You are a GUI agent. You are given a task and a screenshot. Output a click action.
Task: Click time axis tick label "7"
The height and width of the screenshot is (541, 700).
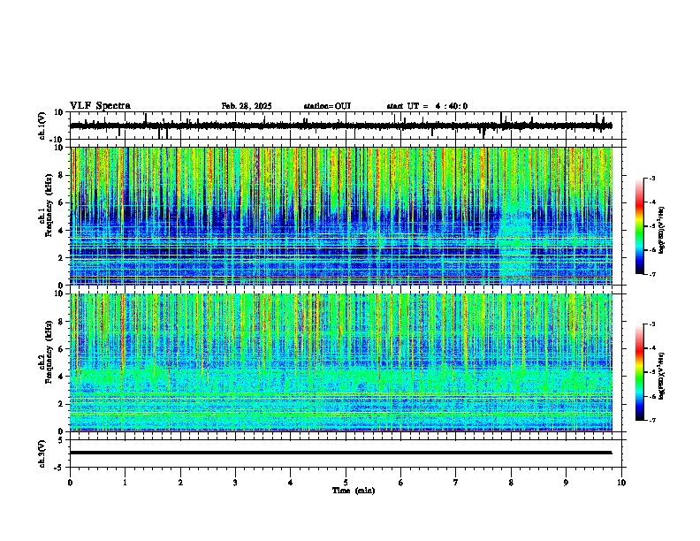click(x=456, y=483)
